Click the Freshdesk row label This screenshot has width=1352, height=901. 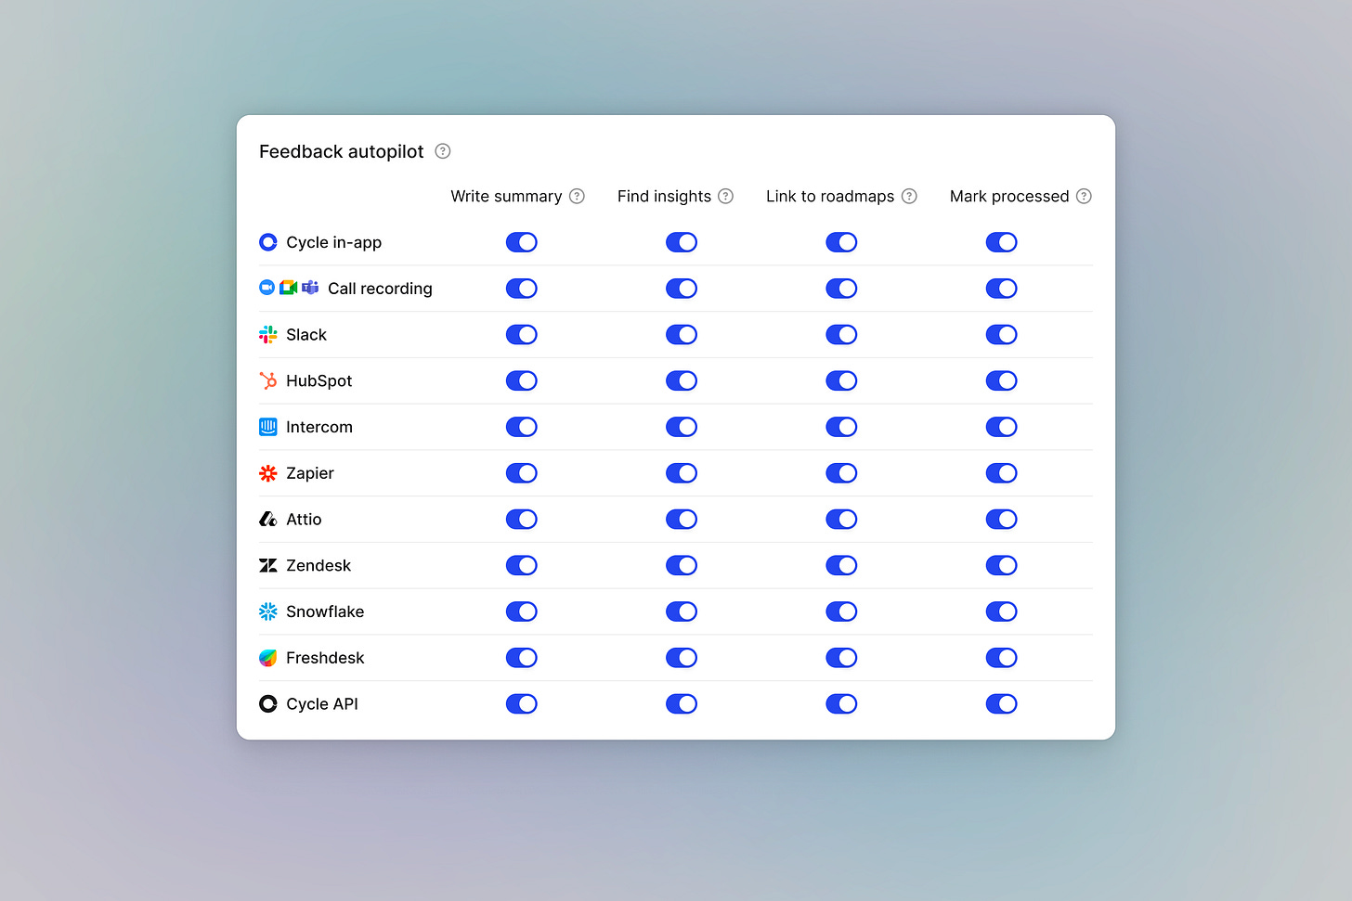click(x=325, y=658)
